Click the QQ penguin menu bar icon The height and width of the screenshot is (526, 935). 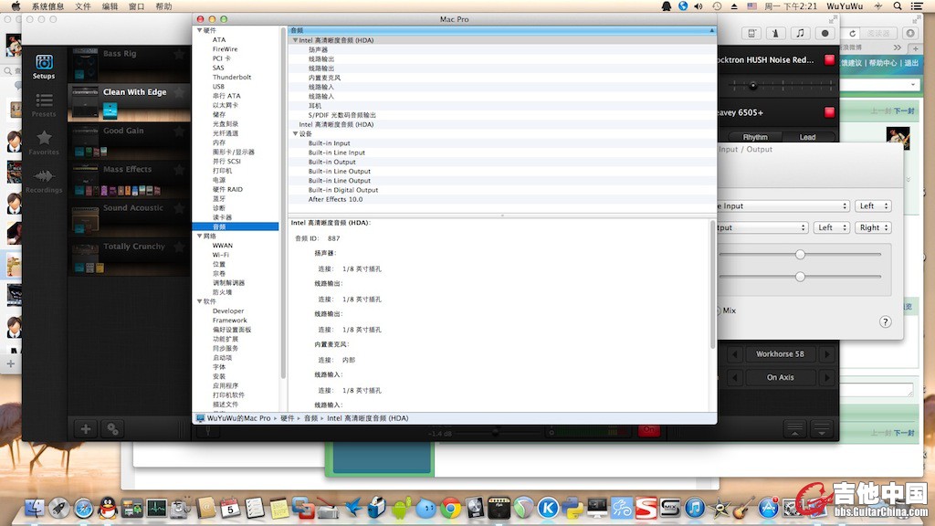click(x=666, y=6)
